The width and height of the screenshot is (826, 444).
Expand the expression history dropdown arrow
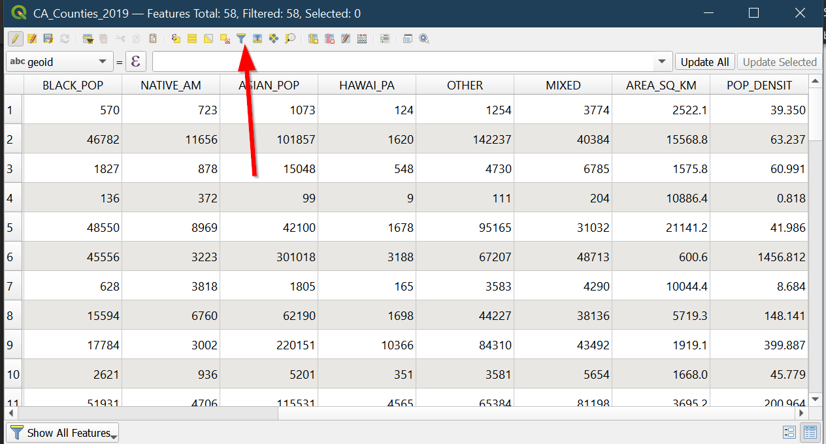662,62
